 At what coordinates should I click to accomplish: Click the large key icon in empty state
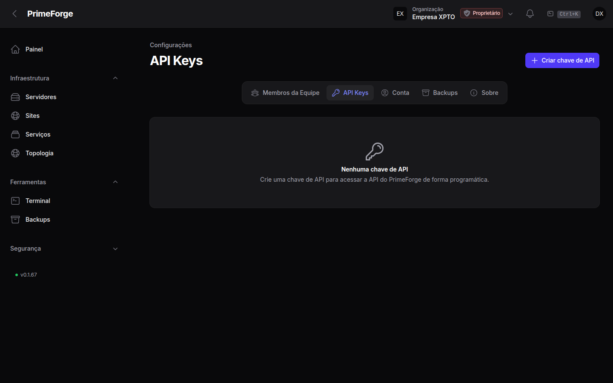[x=375, y=151]
